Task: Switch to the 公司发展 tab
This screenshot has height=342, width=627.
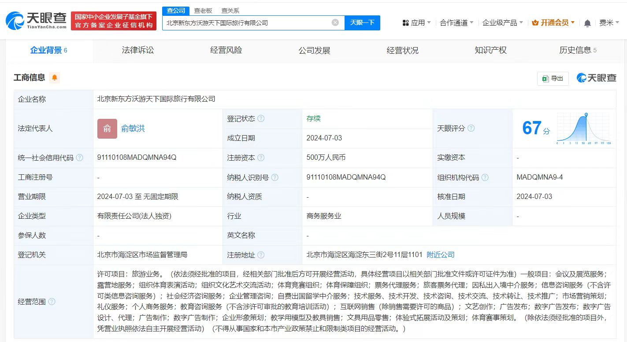Action: click(x=314, y=50)
